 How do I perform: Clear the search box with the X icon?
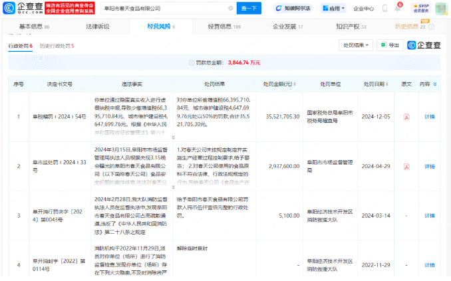[x=230, y=9]
